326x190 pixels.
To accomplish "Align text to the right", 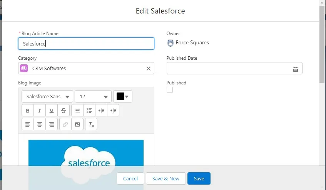I will pyautogui.click(x=52, y=124).
